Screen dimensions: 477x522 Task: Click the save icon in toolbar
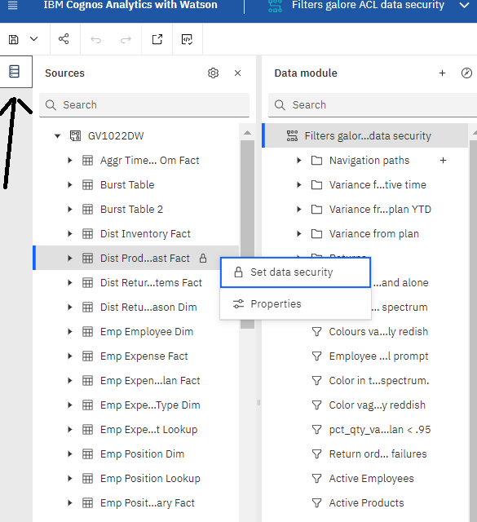(x=14, y=40)
